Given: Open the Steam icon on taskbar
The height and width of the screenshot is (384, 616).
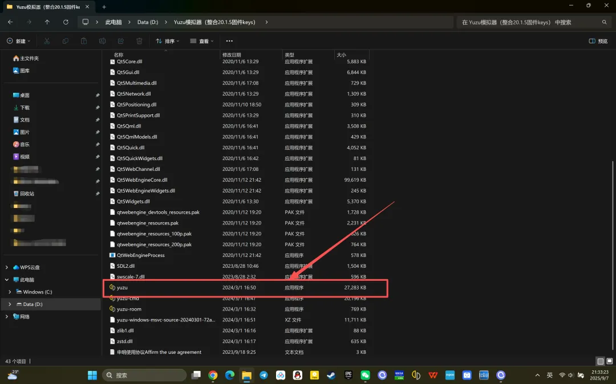Looking at the screenshot, I should pos(331,375).
